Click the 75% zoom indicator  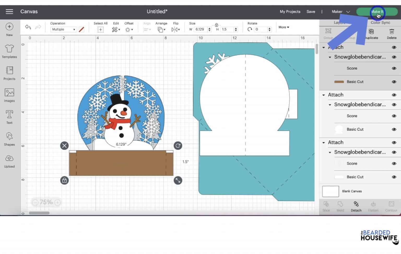pos(46,202)
